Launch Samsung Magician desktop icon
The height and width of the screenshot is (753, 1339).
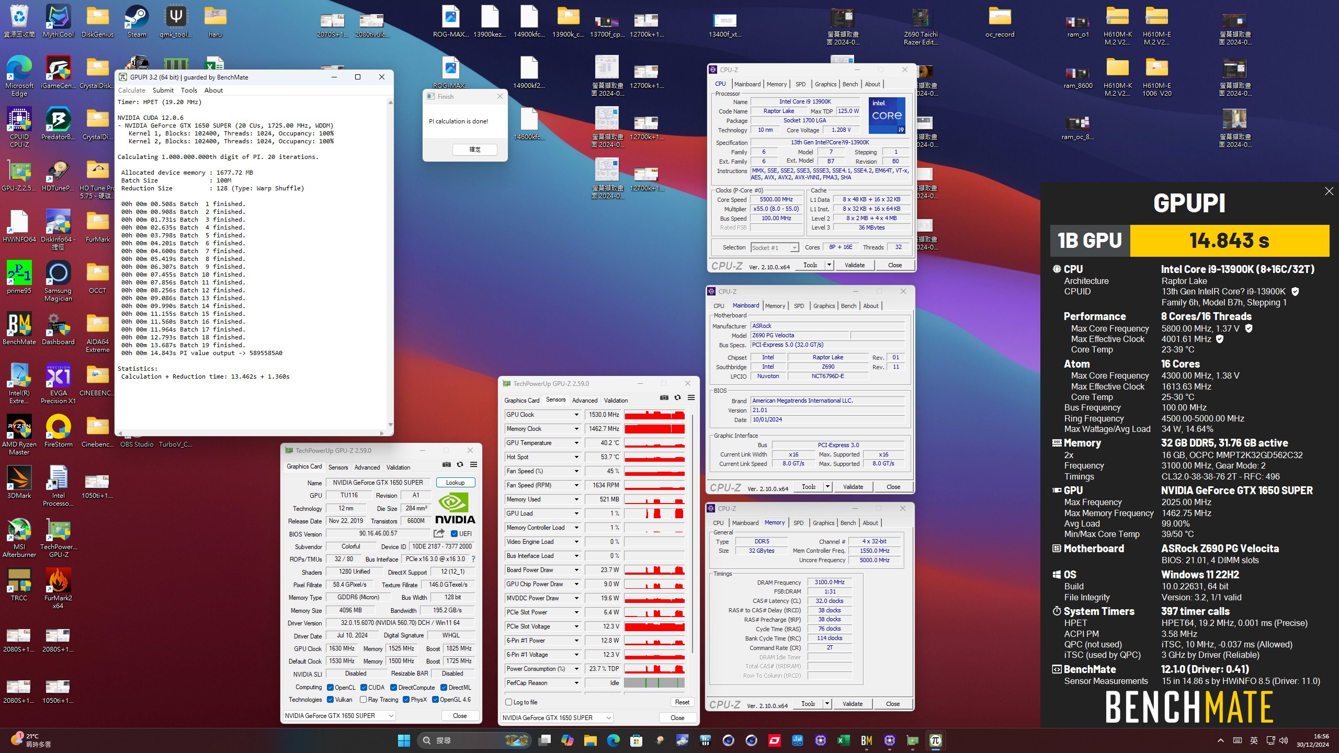(58, 281)
